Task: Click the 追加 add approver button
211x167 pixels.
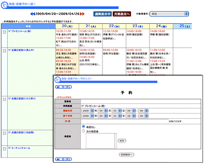Action: (x=122, y=141)
